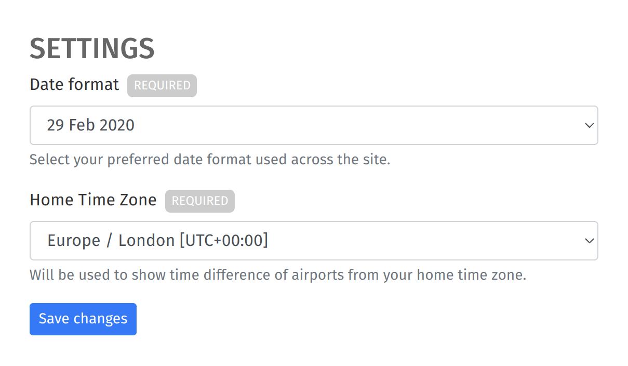Image resolution: width=628 pixels, height=366 pixels.
Task: Click the "Date format" field label
Action: pos(74,84)
